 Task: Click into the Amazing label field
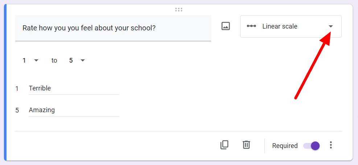[74, 110]
